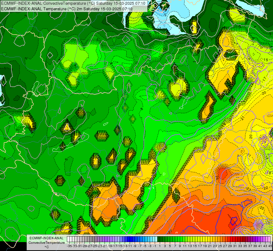Image resolution: width=273 pixels, height=251 pixels.
Task: Click the 39 legend tick label
Action: (255, 246)
